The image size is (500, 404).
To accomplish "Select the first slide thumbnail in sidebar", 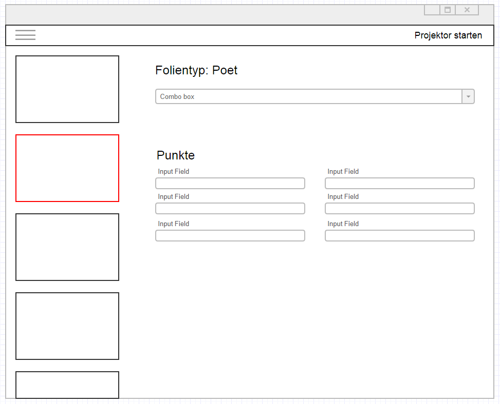I will (67, 89).
